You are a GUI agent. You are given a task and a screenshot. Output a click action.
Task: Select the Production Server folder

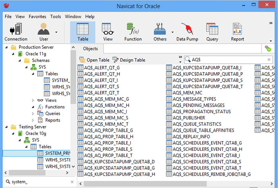coord(32,47)
